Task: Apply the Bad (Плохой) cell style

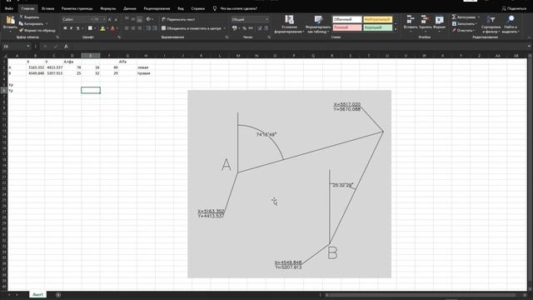Action: click(x=347, y=27)
